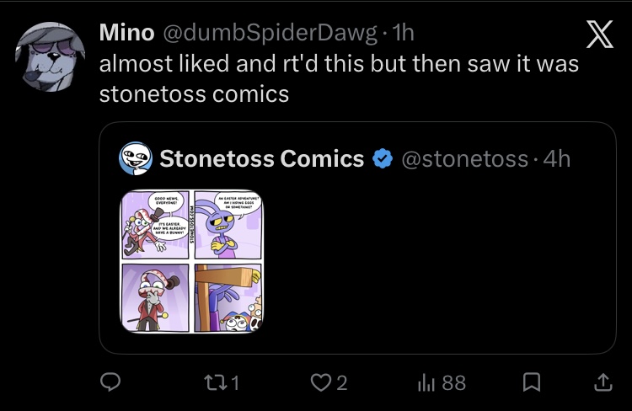Image resolution: width=632 pixels, height=411 pixels.
Task: Reply to Mino's post
Action: point(111,383)
